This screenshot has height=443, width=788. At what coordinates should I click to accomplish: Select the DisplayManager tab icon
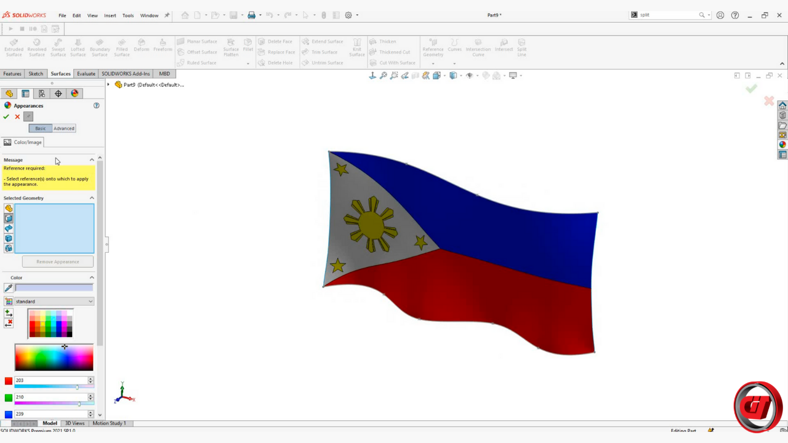[74, 94]
